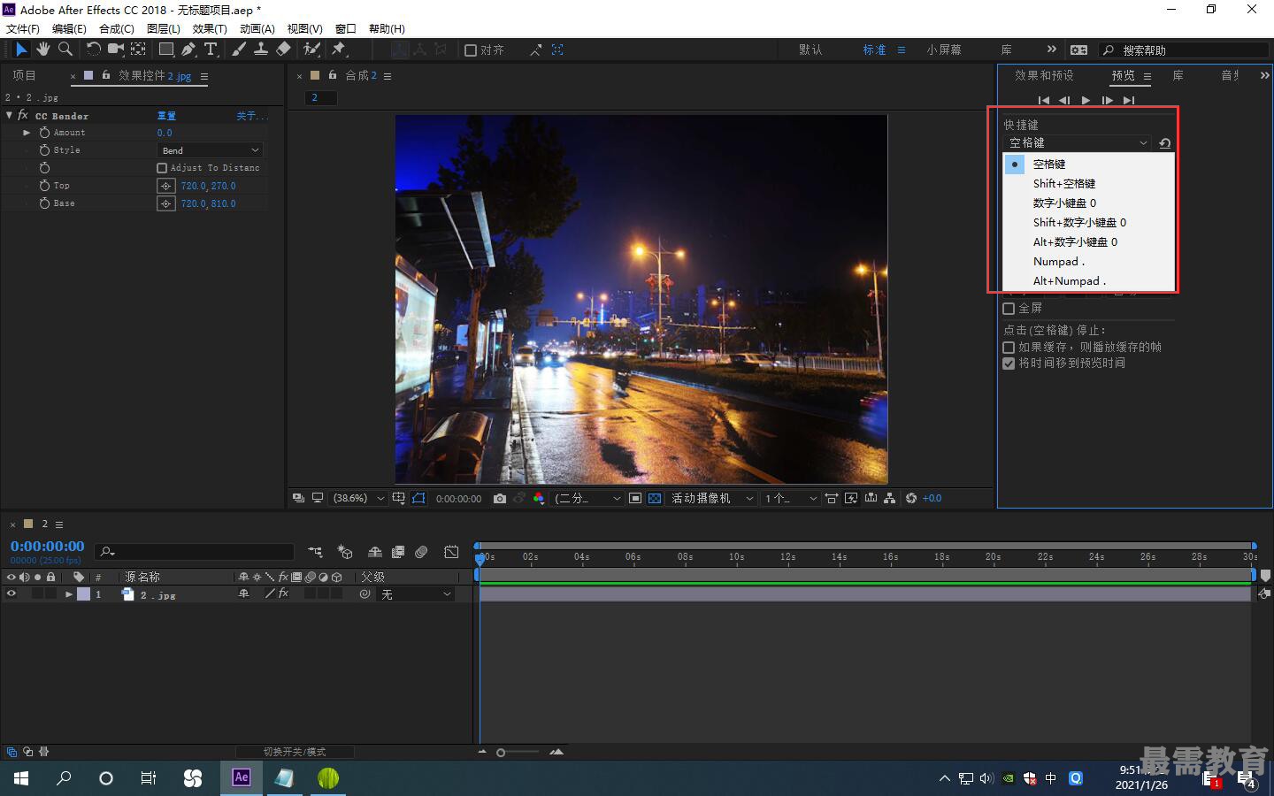Enable the 对齐 snapping checkbox

point(471,50)
